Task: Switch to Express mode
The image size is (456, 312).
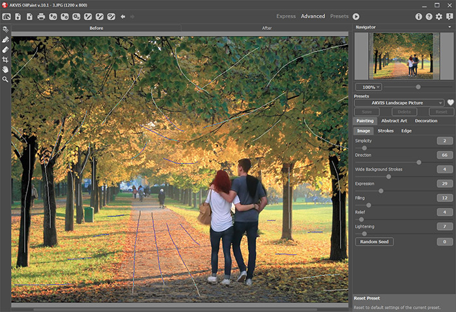Action: click(286, 16)
